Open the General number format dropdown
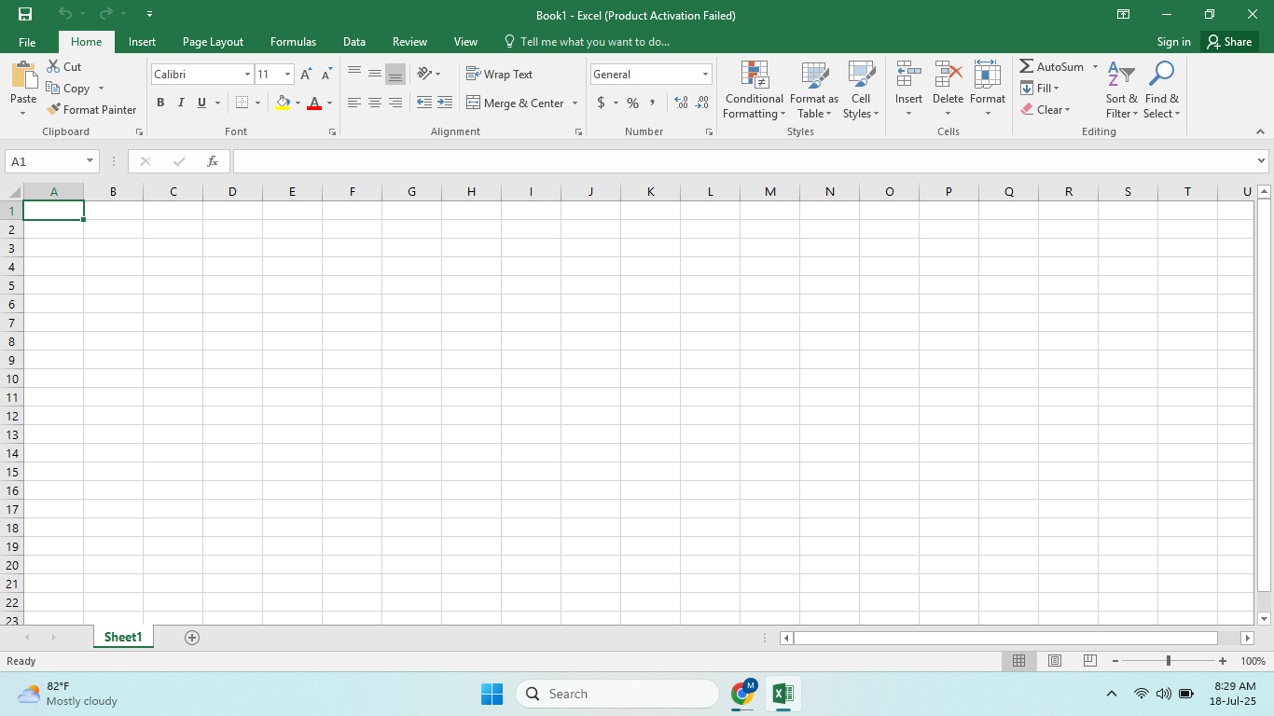This screenshot has width=1274, height=716. 706,75
